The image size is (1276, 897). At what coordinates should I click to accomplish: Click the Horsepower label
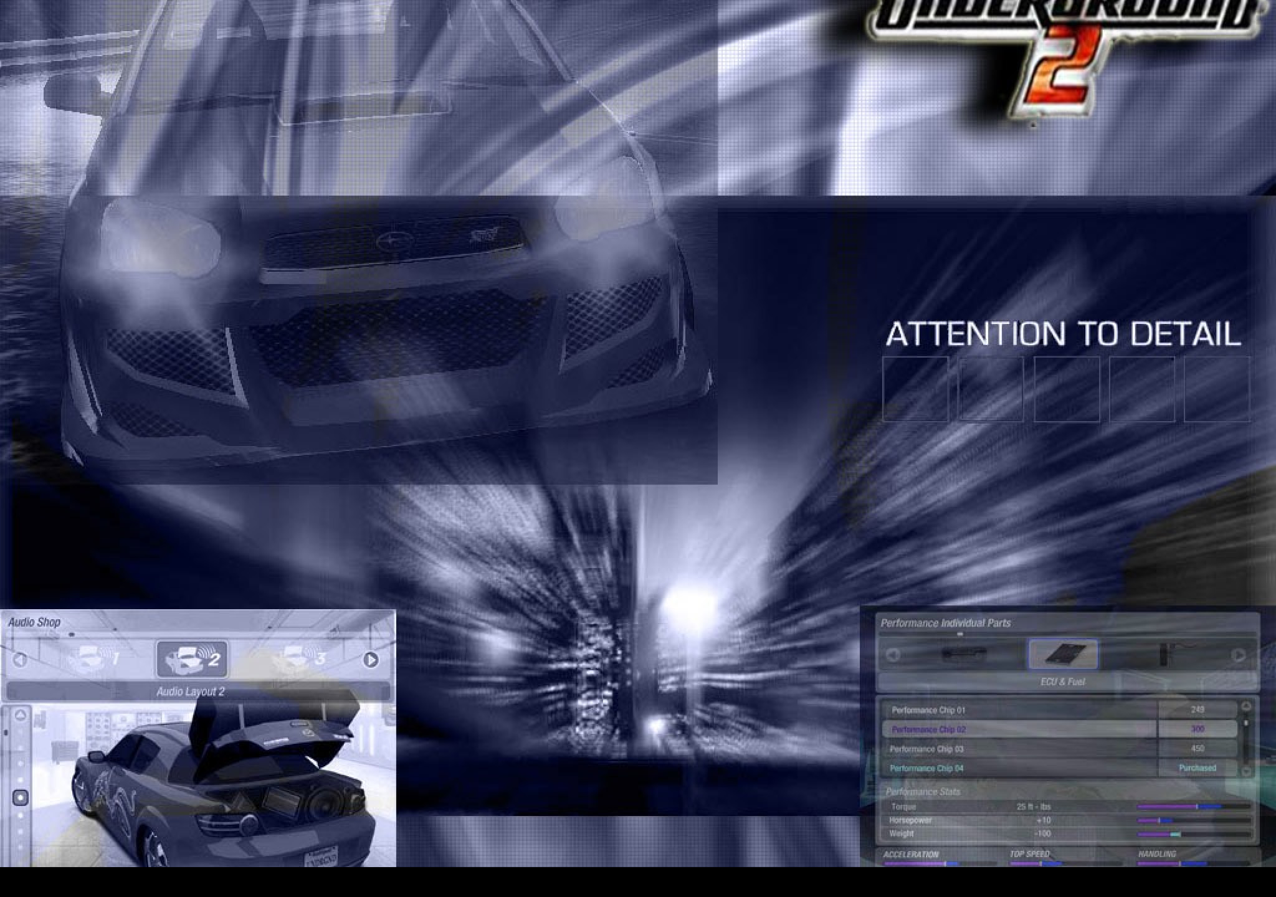(910, 820)
